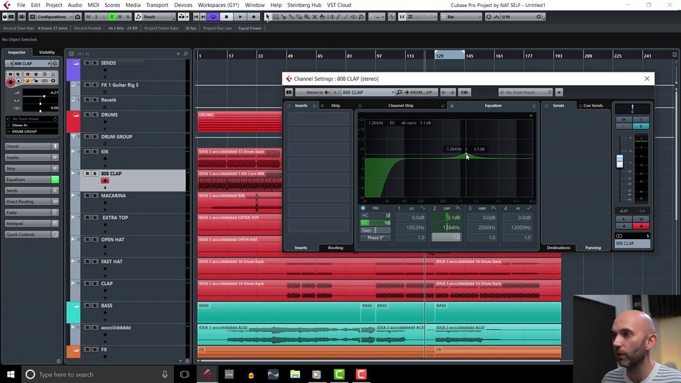The height and width of the screenshot is (383, 681).
Task: Toggle the Cycle loop transport button
Action: click(x=213, y=17)
